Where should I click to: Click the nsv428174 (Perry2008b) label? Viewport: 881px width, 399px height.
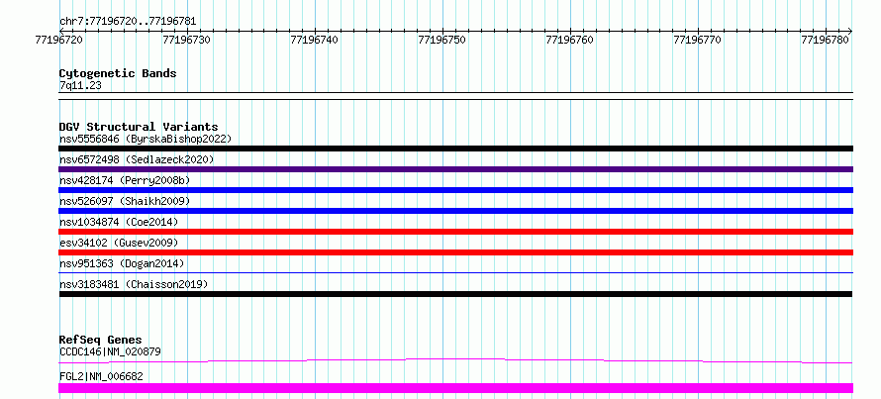click(125, 180)
